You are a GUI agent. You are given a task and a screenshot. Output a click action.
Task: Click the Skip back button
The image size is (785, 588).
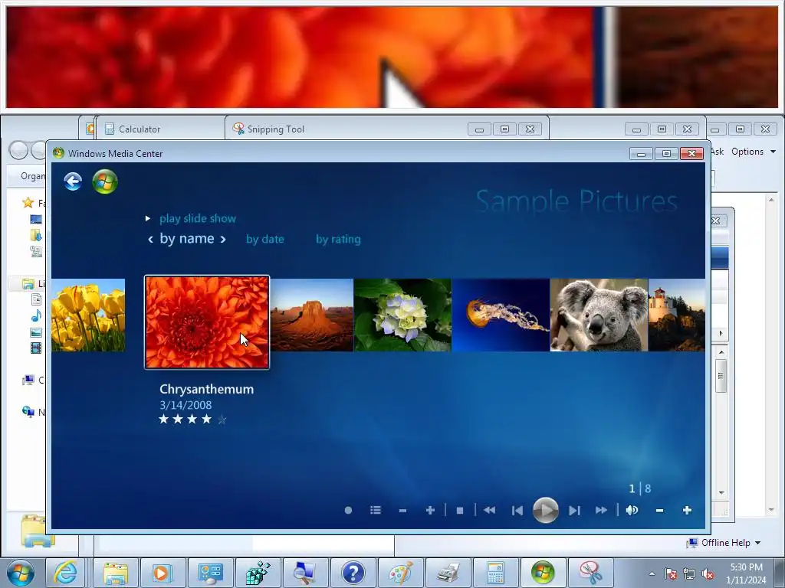(x=517, y=510)
